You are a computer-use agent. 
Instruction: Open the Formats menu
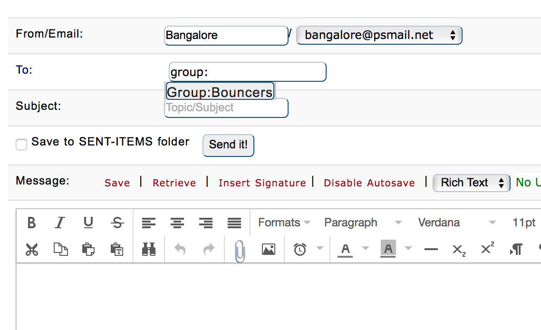[x=284, y=223]
